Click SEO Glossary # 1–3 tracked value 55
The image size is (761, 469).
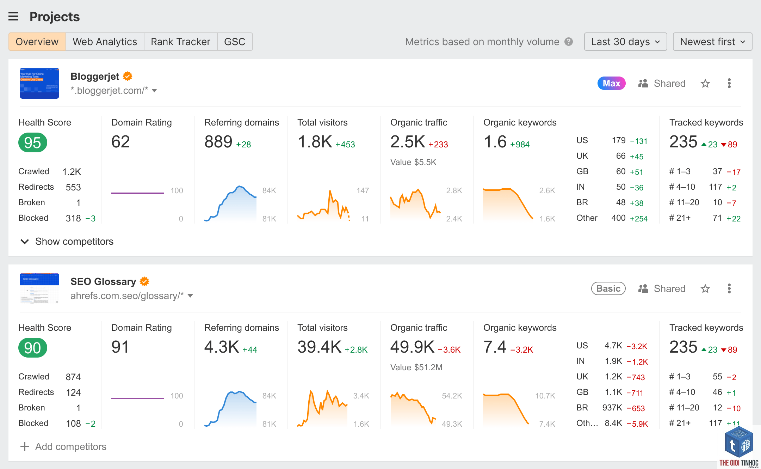pos(717,377)
